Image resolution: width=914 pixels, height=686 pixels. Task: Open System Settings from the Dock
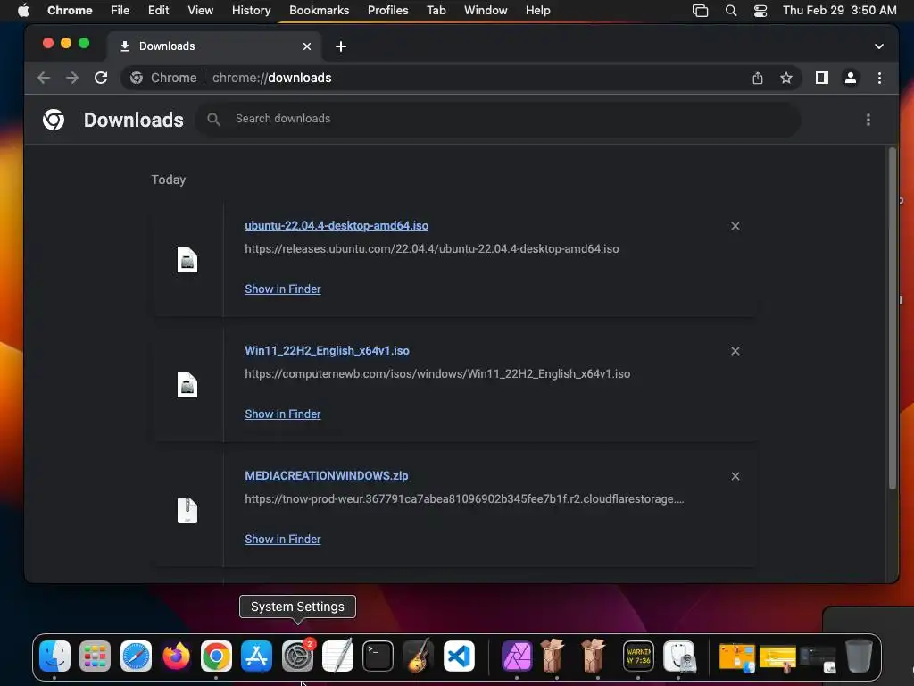click(x=297, y=657)
